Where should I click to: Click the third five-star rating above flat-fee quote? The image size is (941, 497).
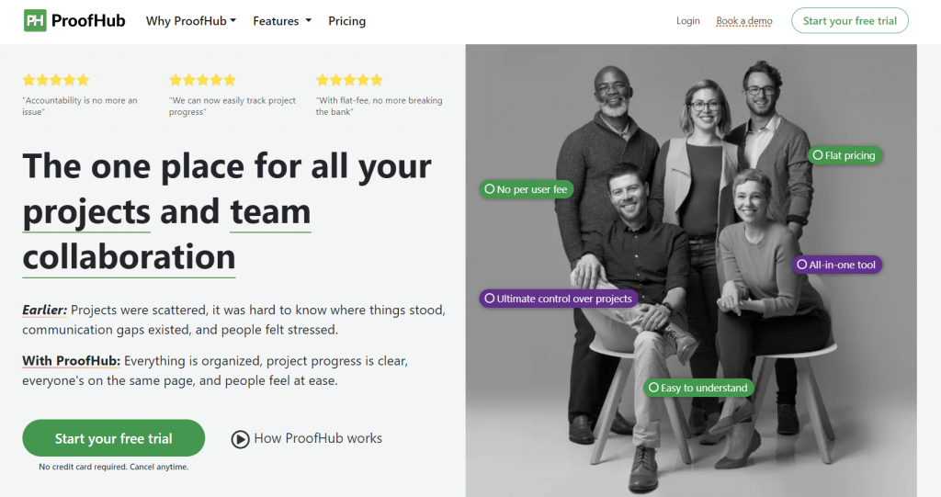(349, 80)
